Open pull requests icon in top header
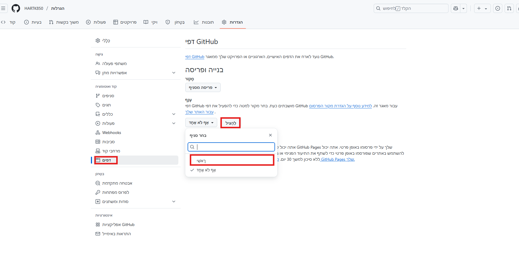The width and height of the screenshot is (519, 253). (x=509, y=8)
